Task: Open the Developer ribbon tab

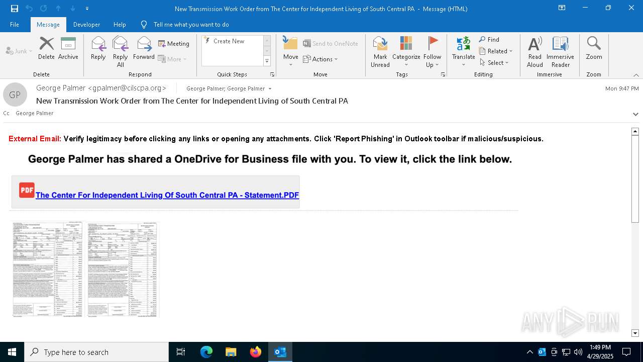Action: (86, 24)
